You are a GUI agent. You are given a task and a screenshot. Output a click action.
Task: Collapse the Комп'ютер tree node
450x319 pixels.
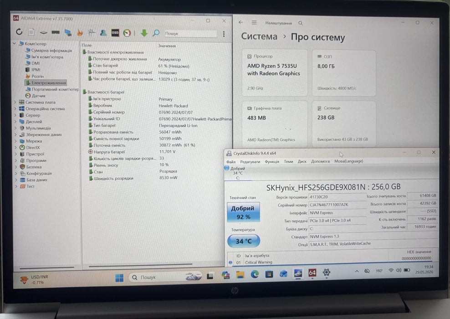click(15, 44)
